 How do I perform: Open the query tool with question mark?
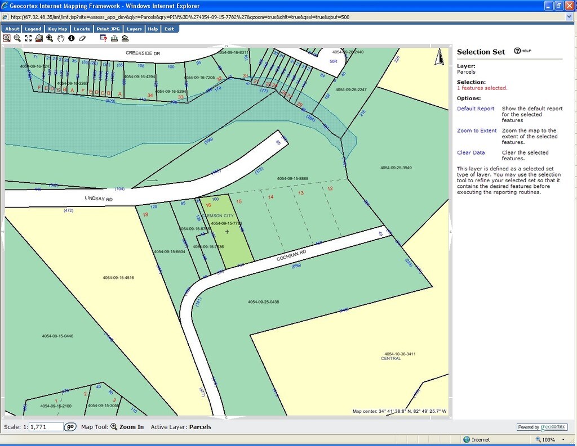tap(104, 38)
